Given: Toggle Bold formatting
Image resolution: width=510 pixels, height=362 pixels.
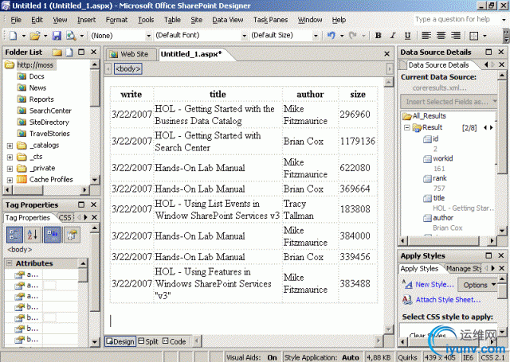Looking at the screenshot, I should [379, 36].
